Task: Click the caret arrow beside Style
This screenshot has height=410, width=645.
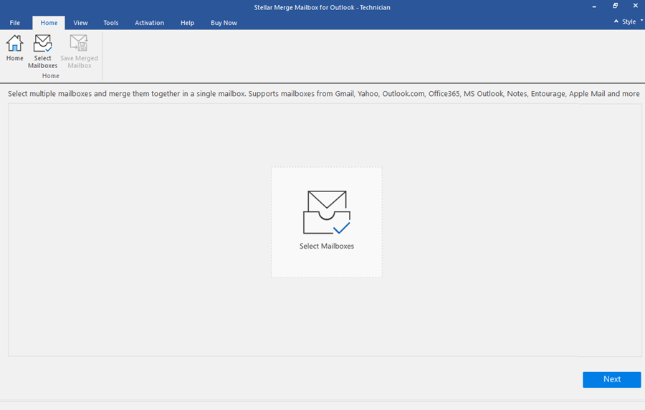Action: [616, 22]
